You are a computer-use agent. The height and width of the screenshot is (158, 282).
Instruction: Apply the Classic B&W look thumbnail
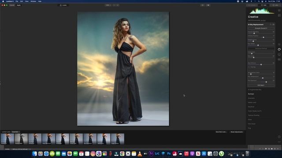point(21,139)
